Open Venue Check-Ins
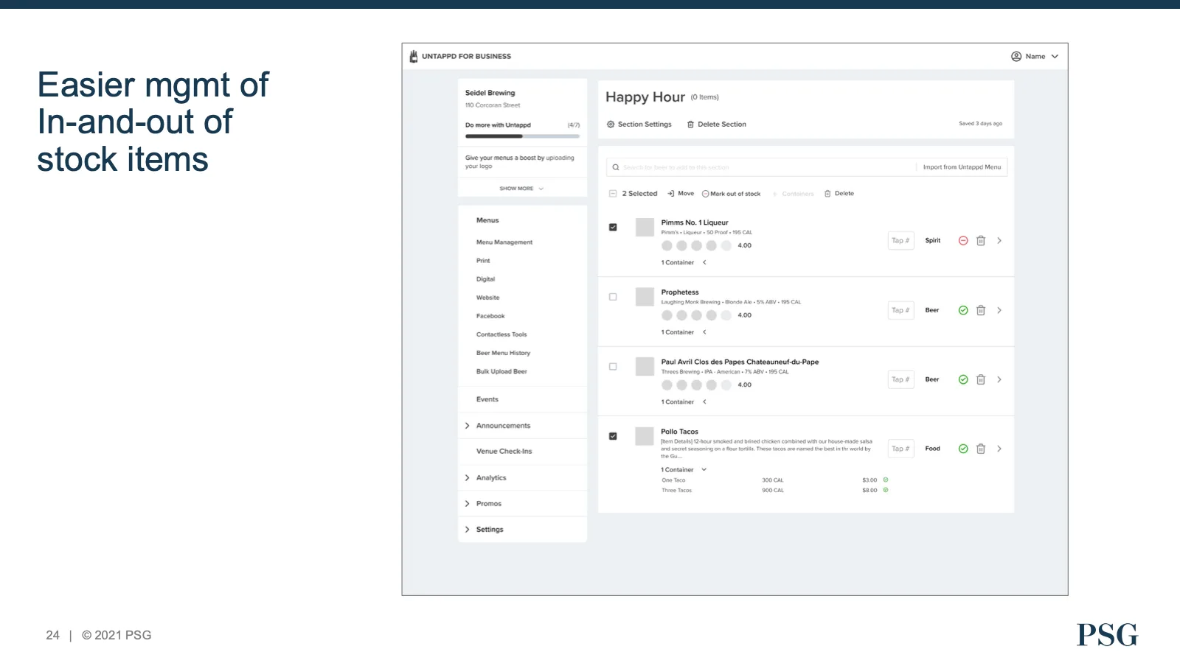1180x663 pixels. click(x=504, y=452)
